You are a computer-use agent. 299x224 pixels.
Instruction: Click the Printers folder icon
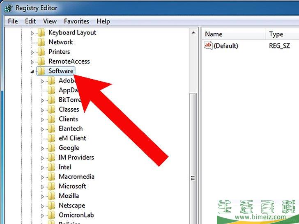click(x=41, y=52)
